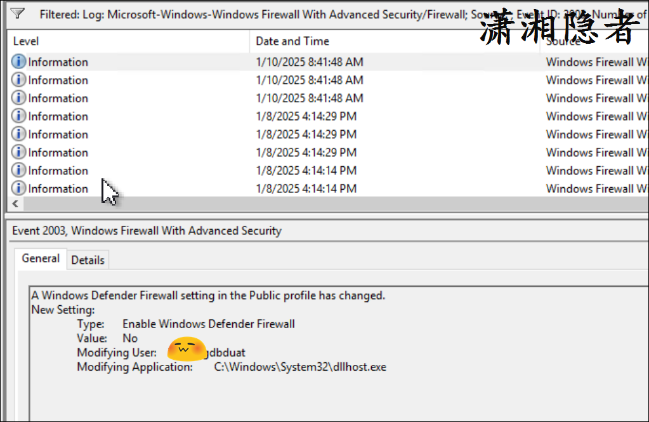Select the last 1/8/2025 4:14:29 PM event row
This screenshot has height=422, width=649.
pos(306,152)
